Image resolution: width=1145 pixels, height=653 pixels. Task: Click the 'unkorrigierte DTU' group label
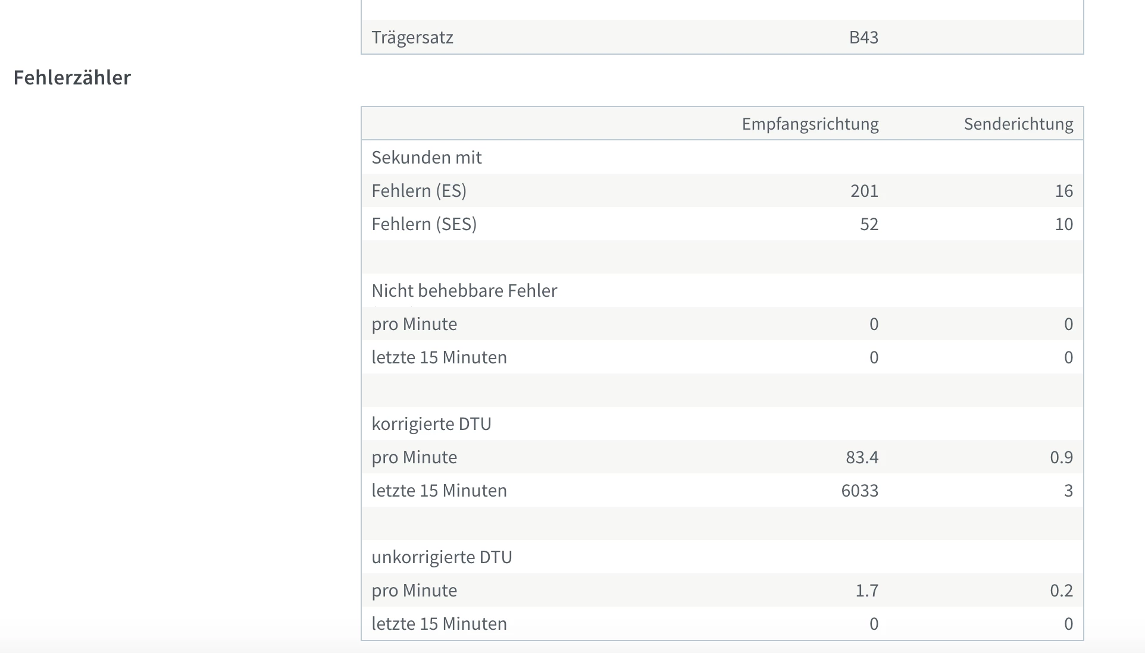point(442,557)
